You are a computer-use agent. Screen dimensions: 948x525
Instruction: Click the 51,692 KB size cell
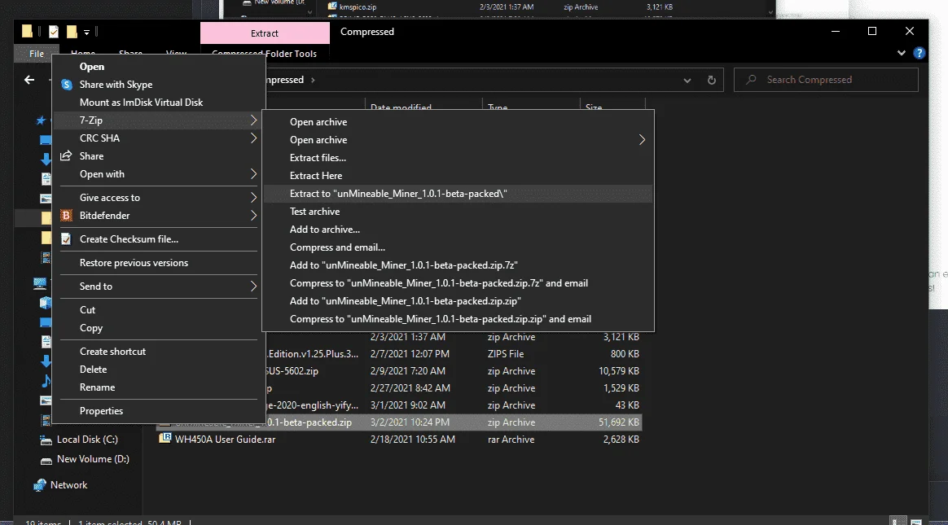click(618, 422)
